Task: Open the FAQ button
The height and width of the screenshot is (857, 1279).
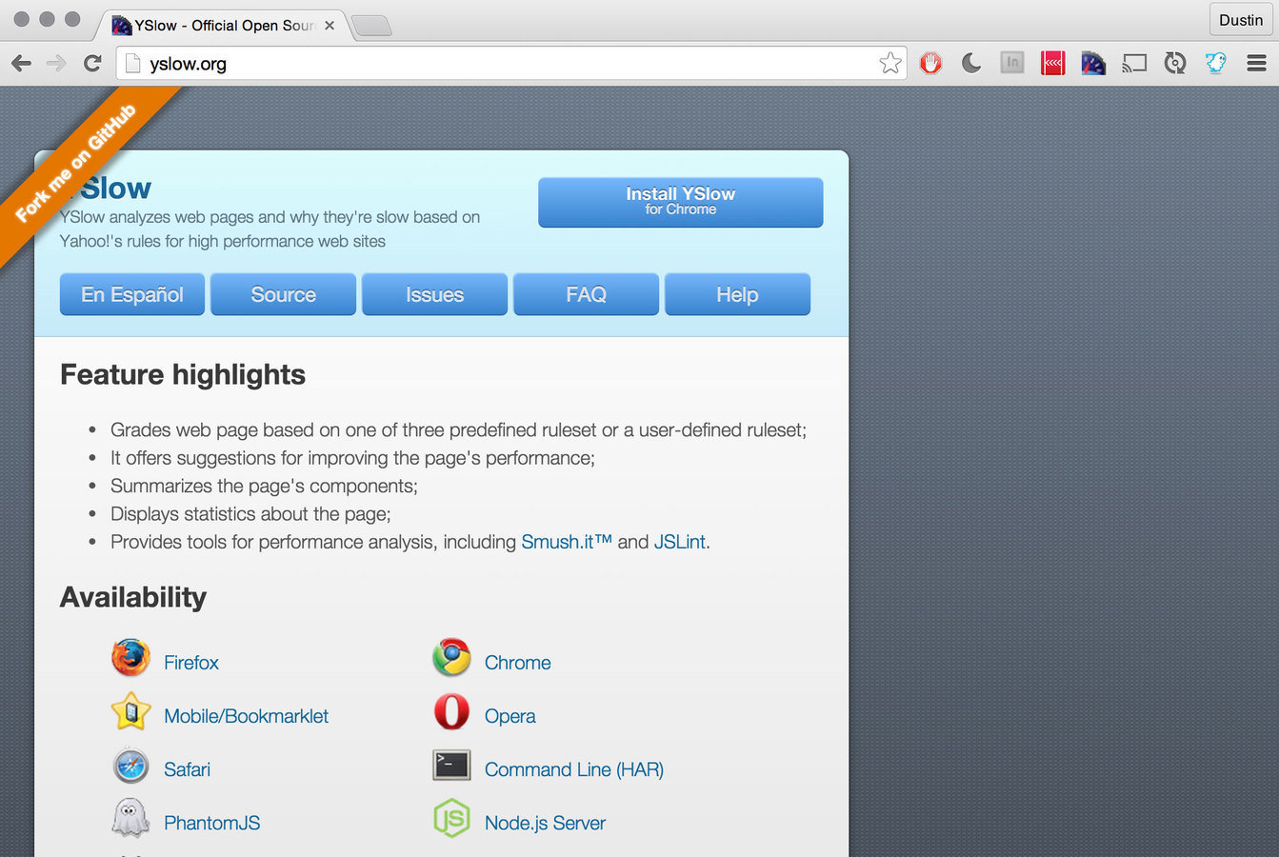Action: (586, 294)
